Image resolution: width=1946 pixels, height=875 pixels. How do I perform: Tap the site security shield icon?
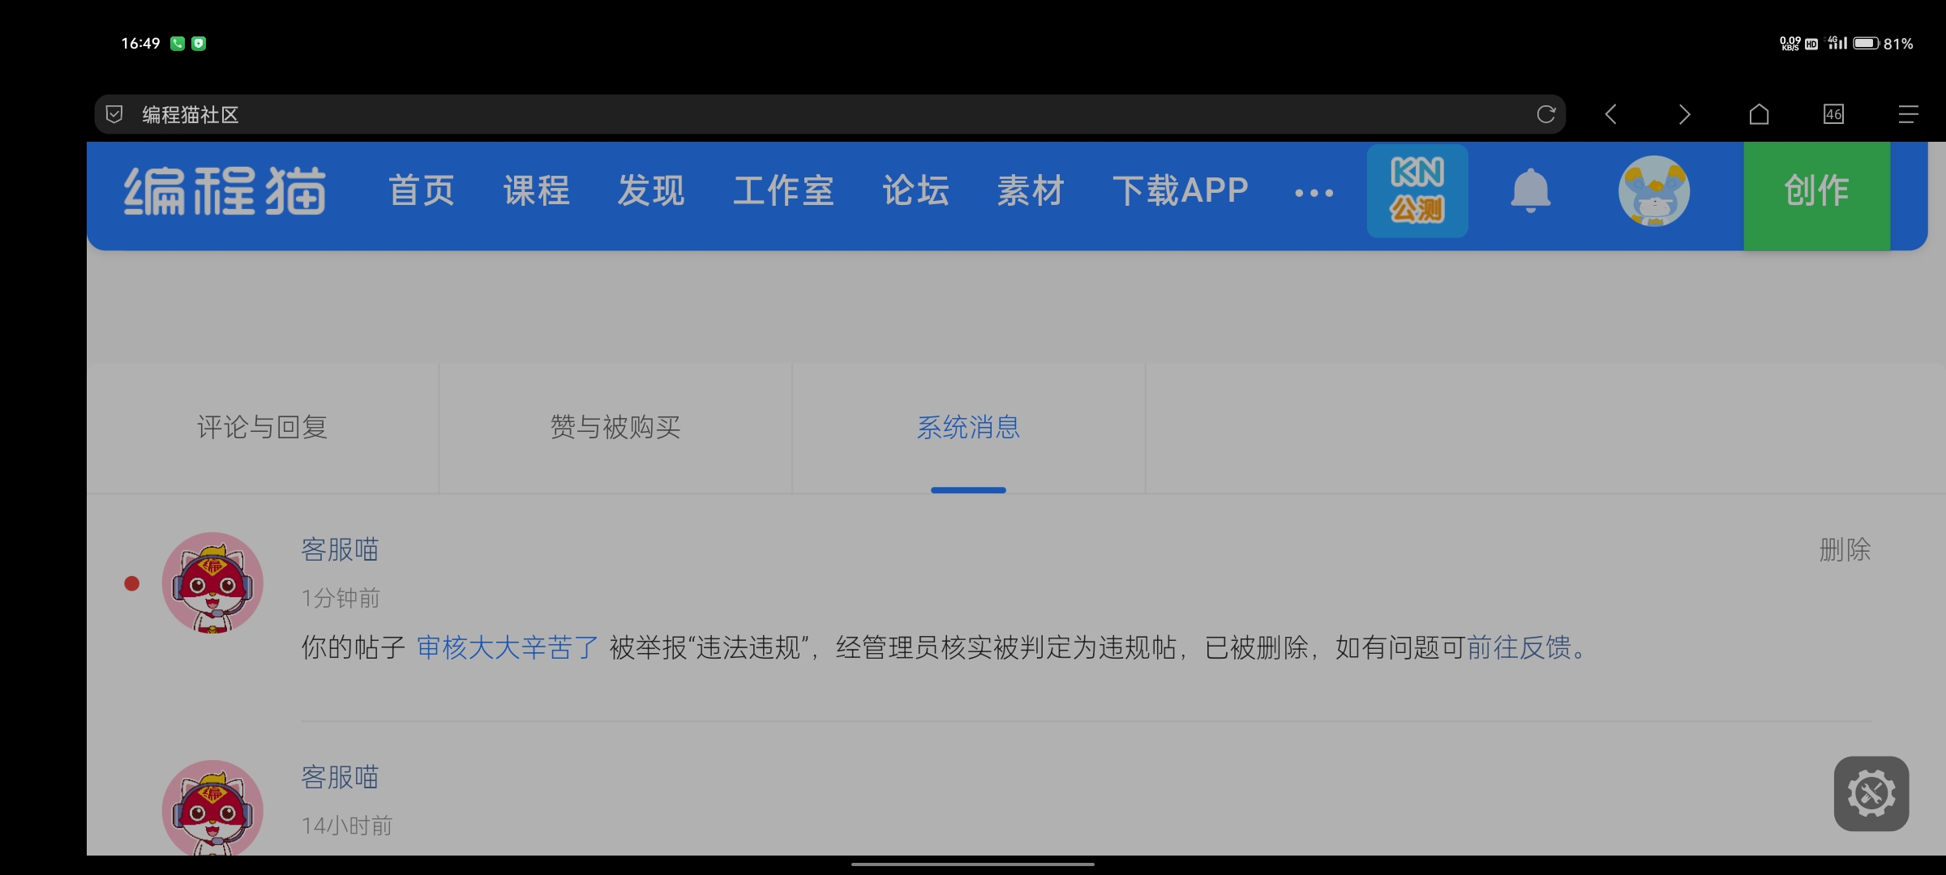click(114, 114)
